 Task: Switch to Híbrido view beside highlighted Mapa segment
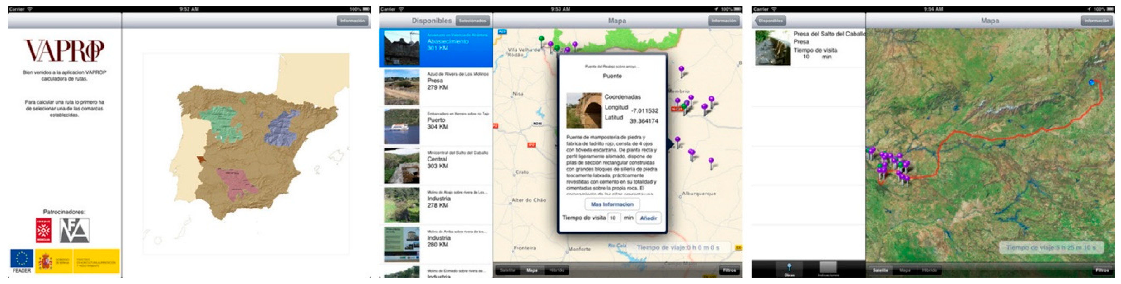(x=557, y=271)
